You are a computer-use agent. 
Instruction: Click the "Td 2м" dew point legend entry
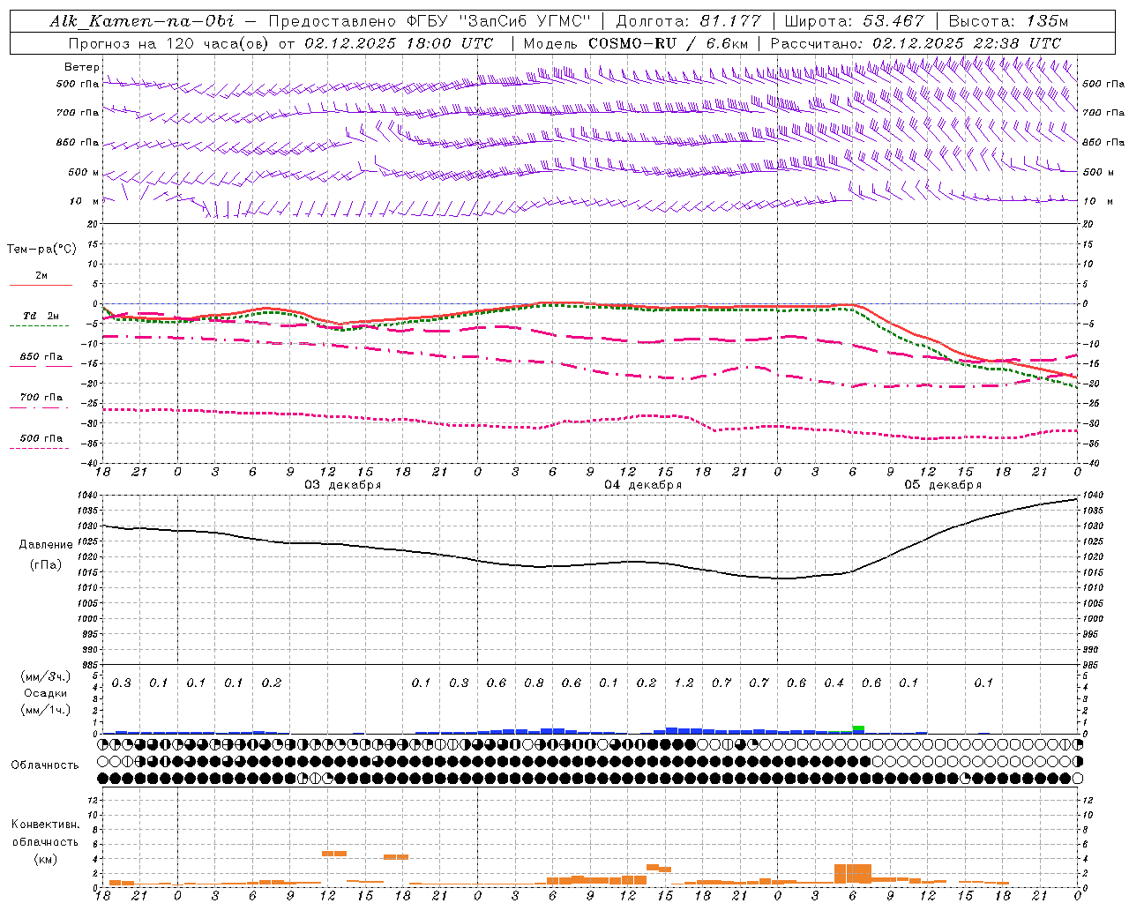(x=41, y=316)
